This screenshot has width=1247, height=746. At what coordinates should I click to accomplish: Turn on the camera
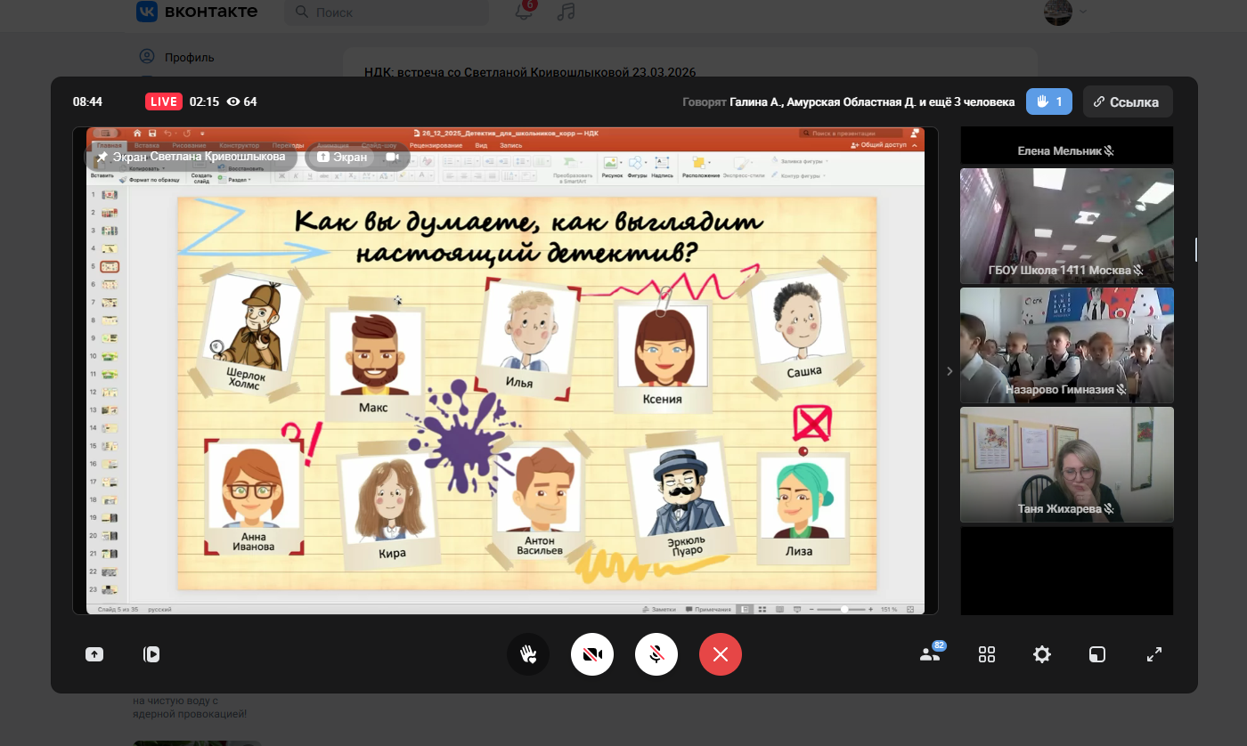(x=592, y=655)
